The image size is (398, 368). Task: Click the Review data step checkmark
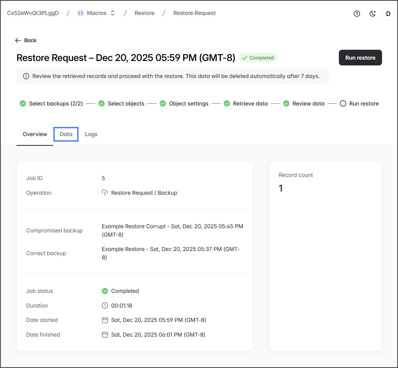coord(286,104)
